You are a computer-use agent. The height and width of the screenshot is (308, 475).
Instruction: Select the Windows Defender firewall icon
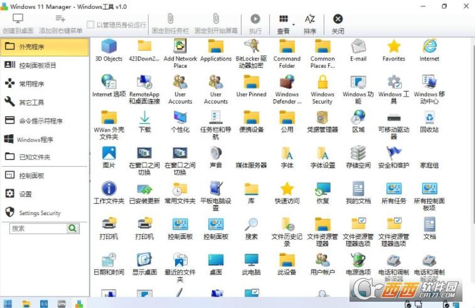point(287,89)
